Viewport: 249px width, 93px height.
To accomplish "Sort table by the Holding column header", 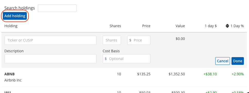I will [11, 26].
